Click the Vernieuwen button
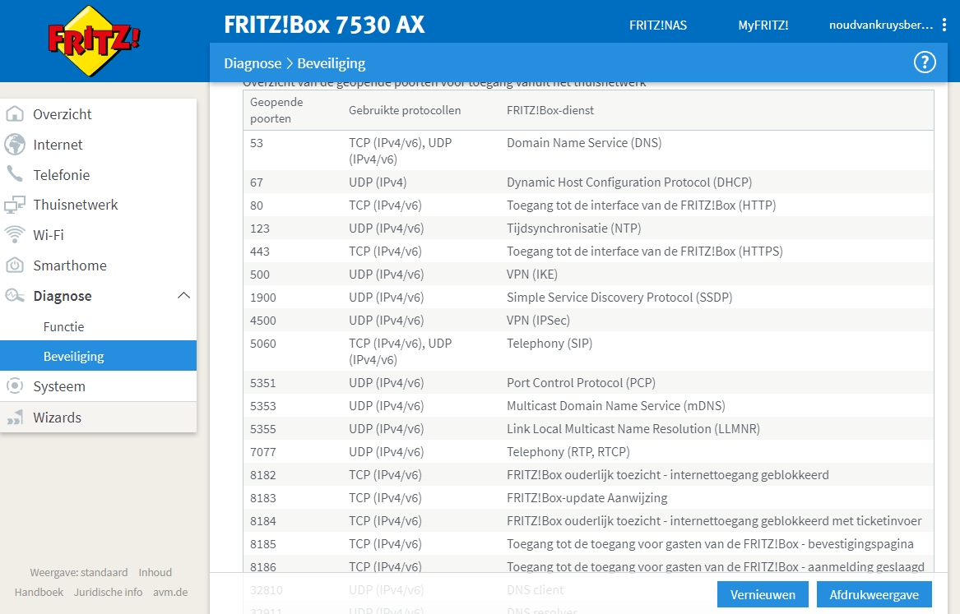 tap(763, 594)
